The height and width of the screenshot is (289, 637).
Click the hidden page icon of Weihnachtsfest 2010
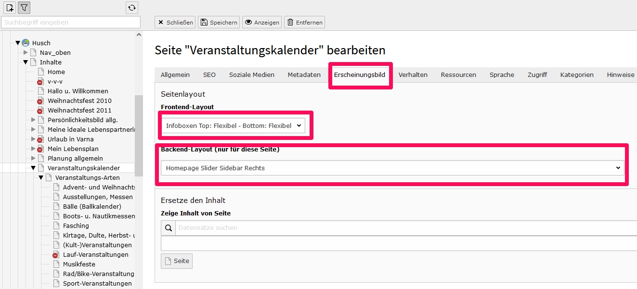[x=41, y=101]
